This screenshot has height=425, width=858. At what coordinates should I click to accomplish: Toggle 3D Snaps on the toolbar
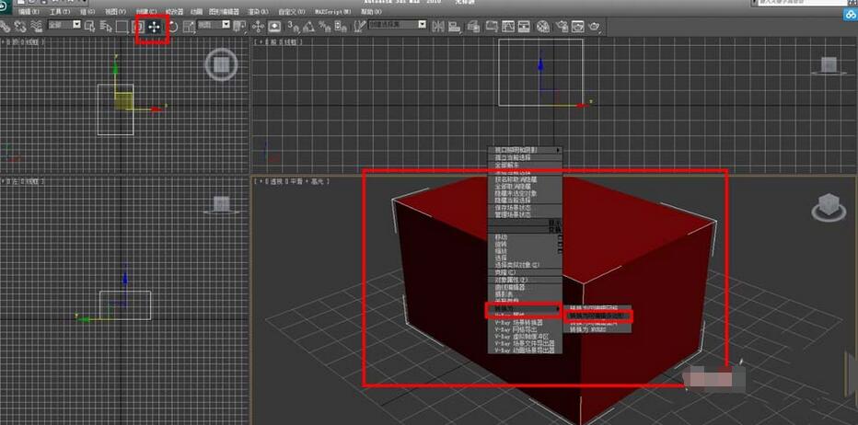click(x=293, y=27)
